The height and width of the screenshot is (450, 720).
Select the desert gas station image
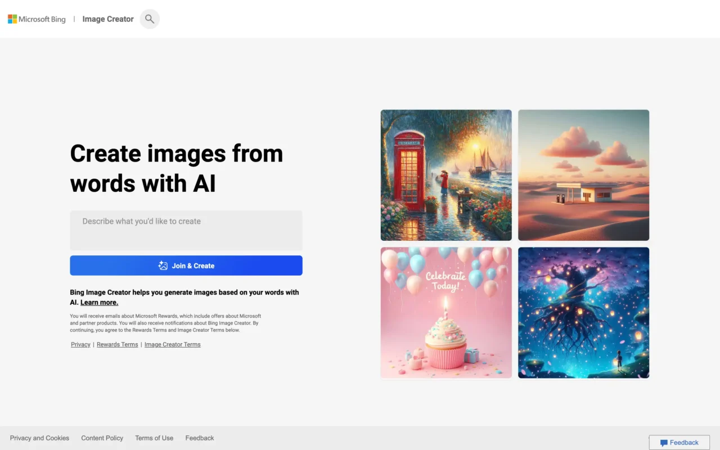click(583, 175)
